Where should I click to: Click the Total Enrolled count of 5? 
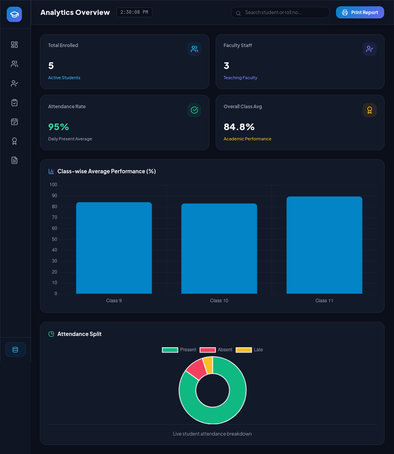click(x=51, y=66)
